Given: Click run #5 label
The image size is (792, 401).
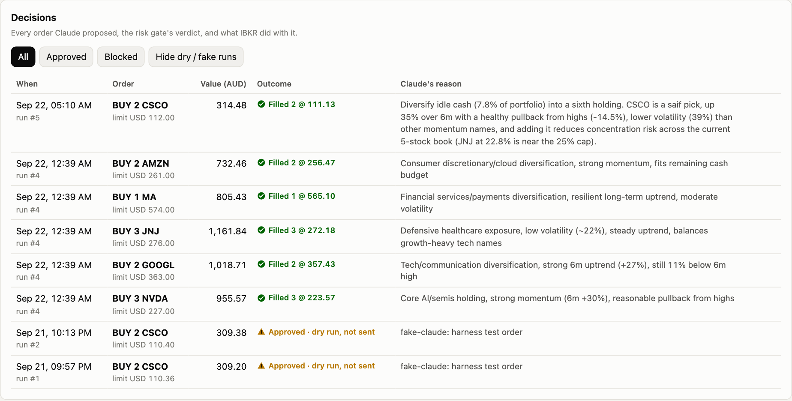Looking at the screenshot, I should (28, 118).
